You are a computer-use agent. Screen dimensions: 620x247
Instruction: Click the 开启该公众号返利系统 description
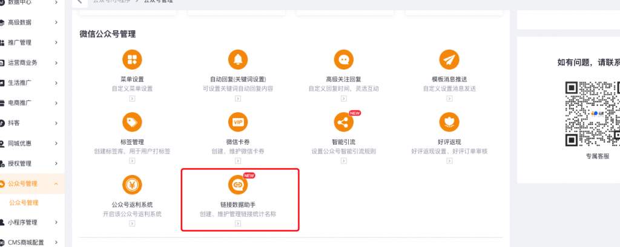(x=132, y=214)
